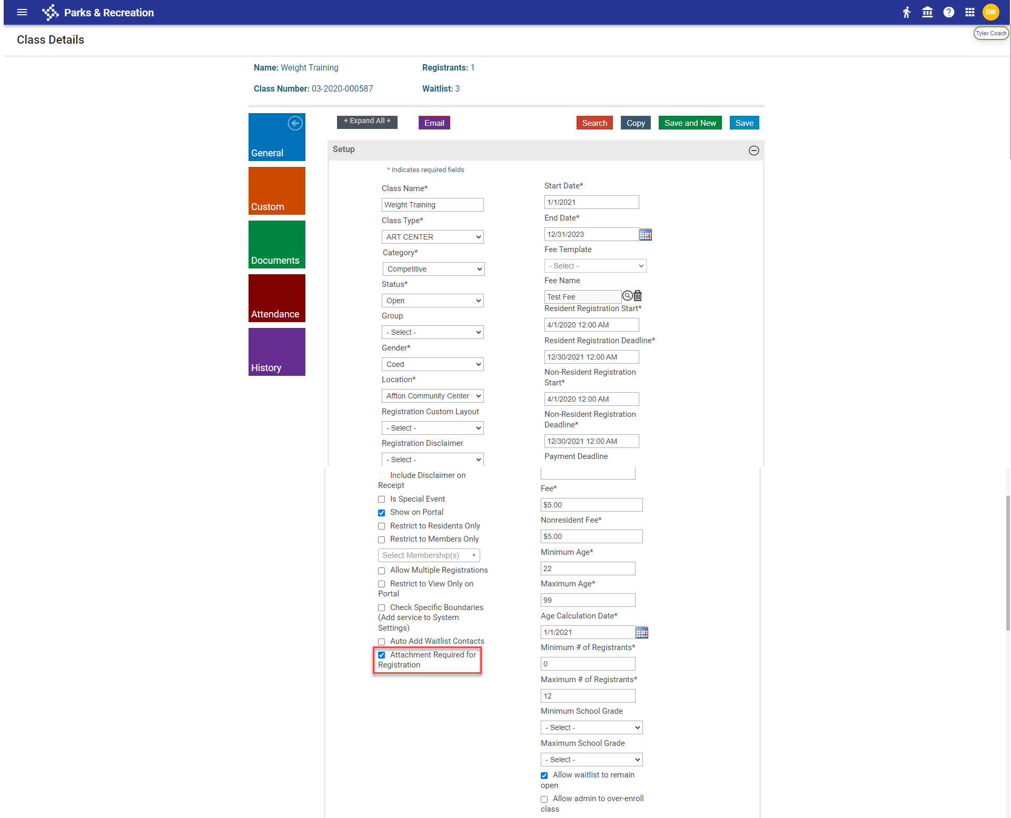Open the hamburger navigation menu

pos(22,12)
